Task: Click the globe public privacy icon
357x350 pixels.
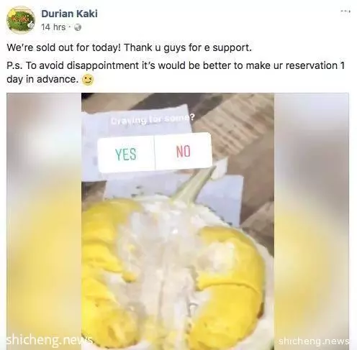Action: 78,27
